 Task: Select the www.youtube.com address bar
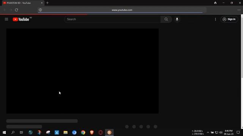coord(122,10)
